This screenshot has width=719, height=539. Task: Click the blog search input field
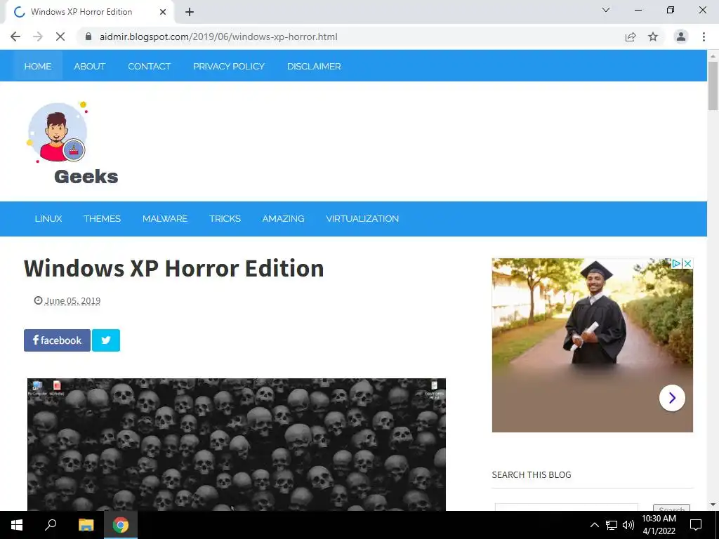567,507
